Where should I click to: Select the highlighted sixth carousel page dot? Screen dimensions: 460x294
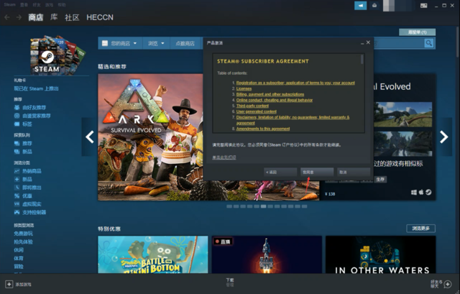[x=264, y=206]
